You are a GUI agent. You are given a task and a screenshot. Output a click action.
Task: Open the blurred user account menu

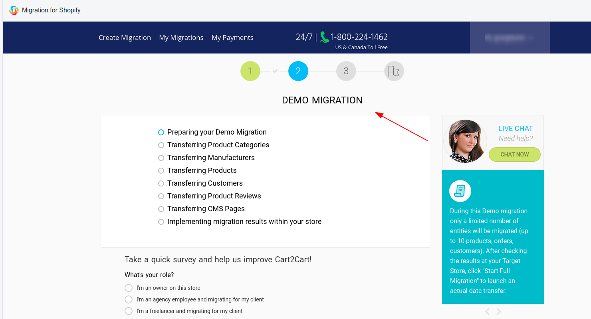[x=510, y=38]
